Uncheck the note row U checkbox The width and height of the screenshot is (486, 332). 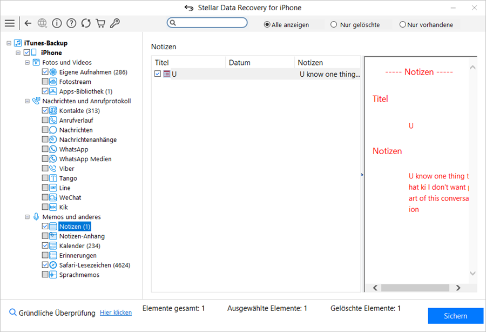158,74
